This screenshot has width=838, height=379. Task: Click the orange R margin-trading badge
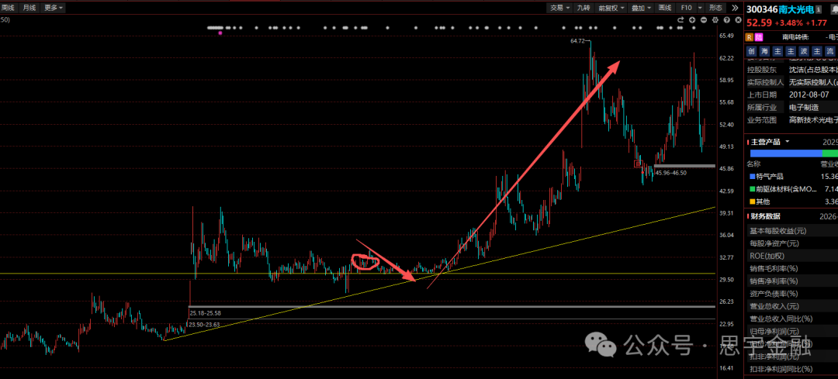750,37
